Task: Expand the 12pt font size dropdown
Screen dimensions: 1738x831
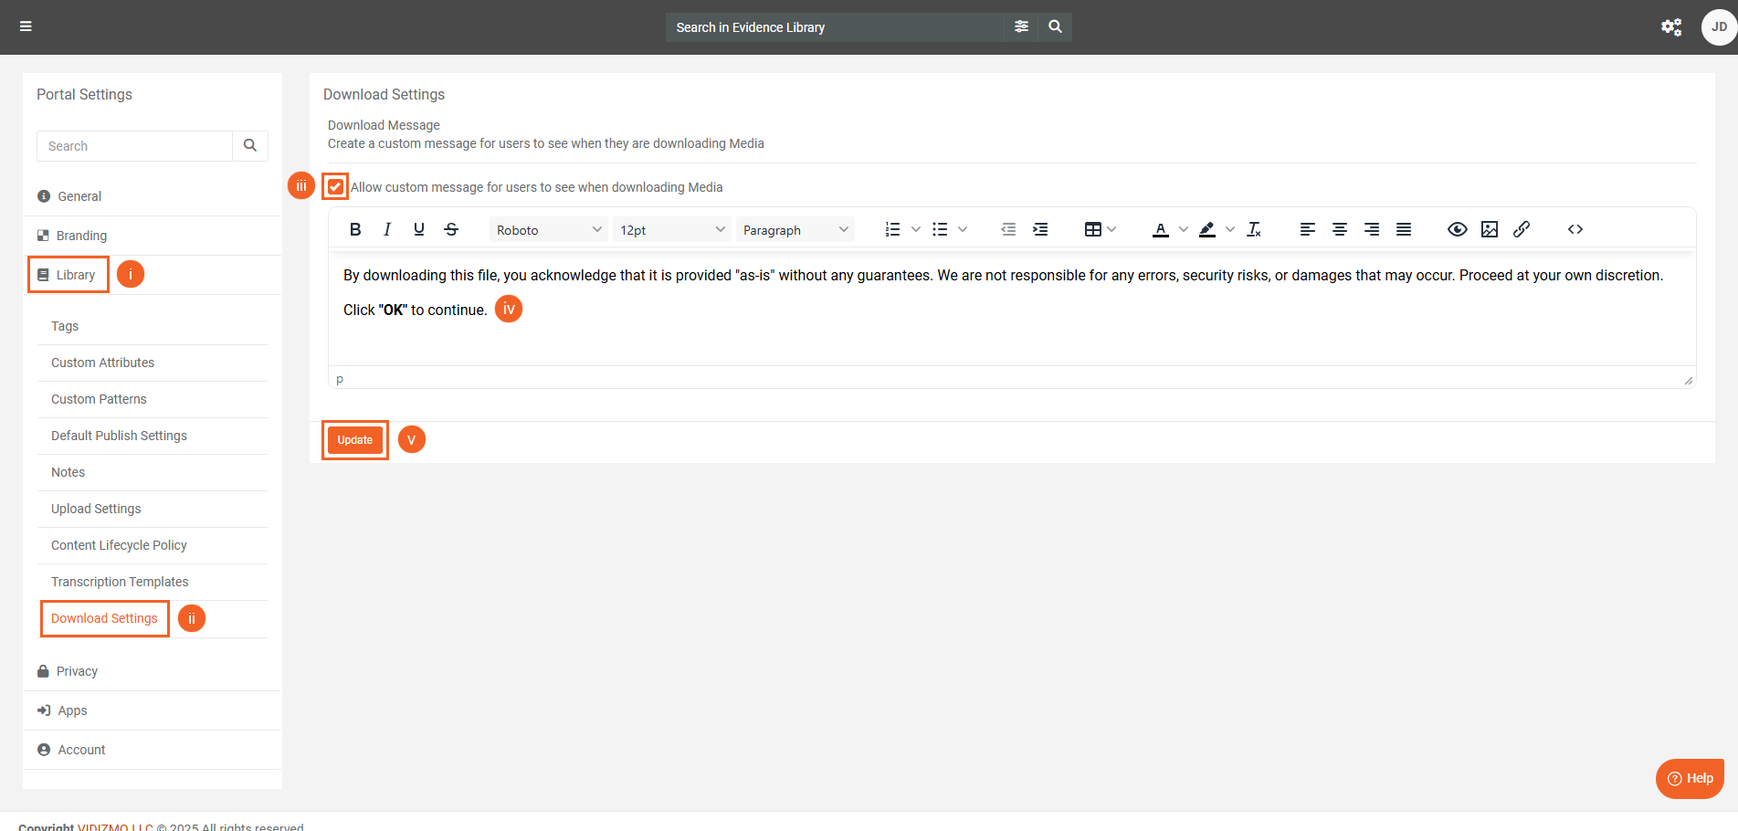Action: point(672,230)
